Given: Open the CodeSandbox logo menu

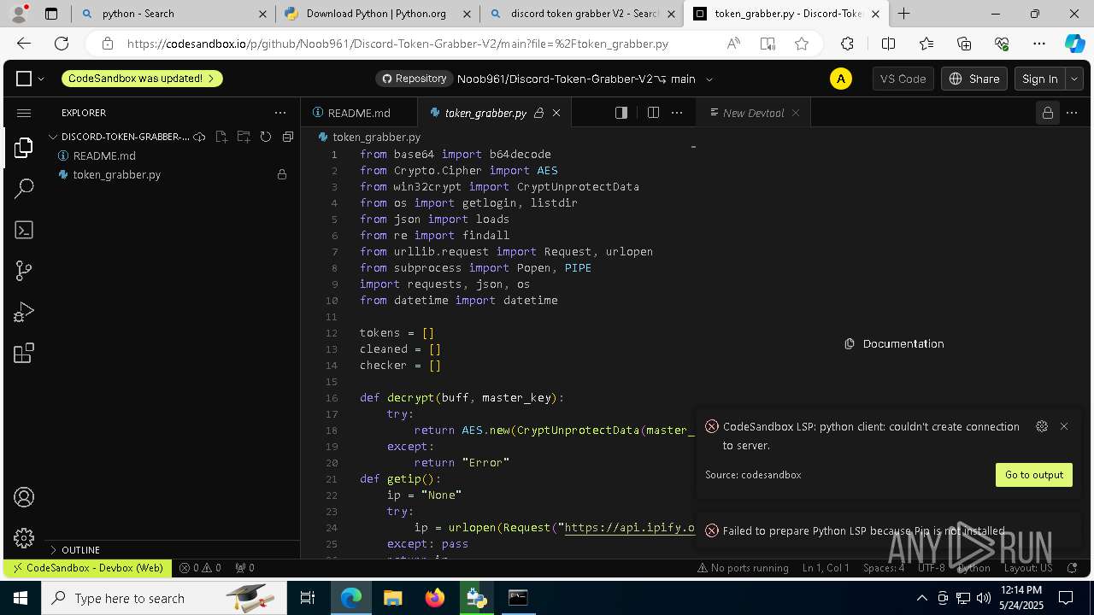Looking at the screenshot, I should pyautogui.click(x=30, y=79).
